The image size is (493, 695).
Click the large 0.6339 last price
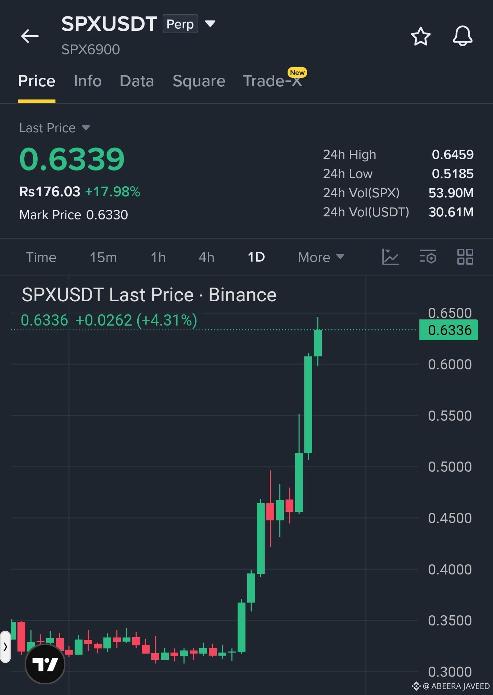point(72,159)
